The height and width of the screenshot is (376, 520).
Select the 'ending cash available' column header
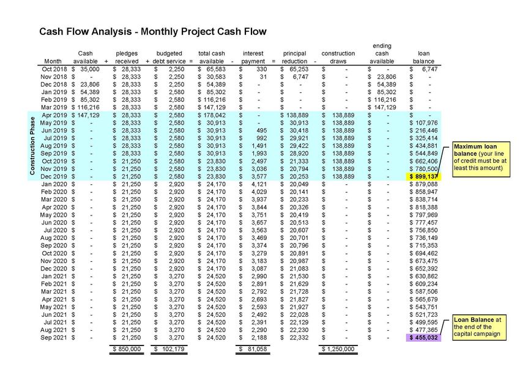coord(382,54)
